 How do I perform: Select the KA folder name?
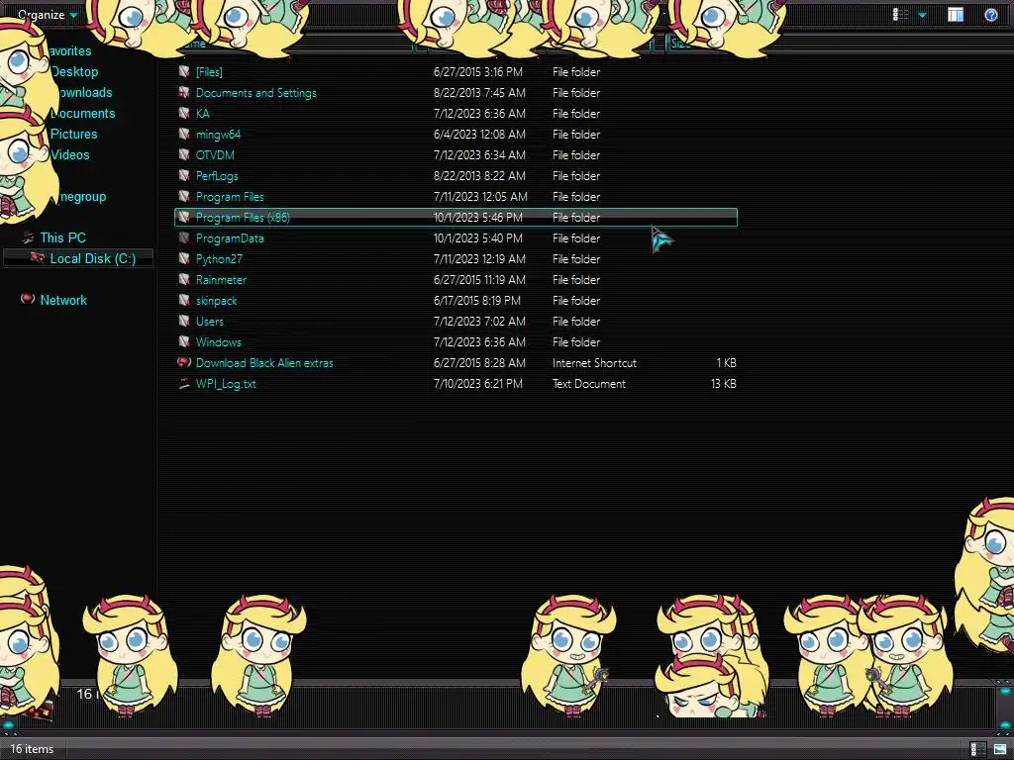tap(202, 113)
